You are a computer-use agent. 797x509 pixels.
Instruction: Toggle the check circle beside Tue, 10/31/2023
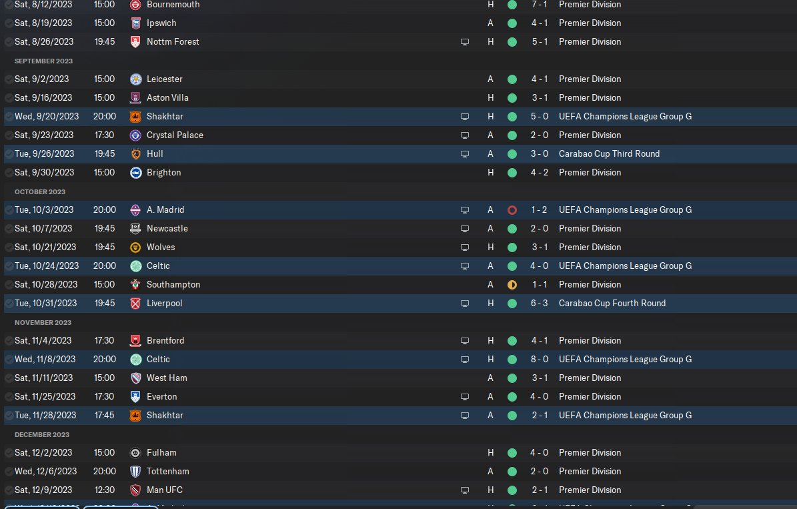point(9,304)
